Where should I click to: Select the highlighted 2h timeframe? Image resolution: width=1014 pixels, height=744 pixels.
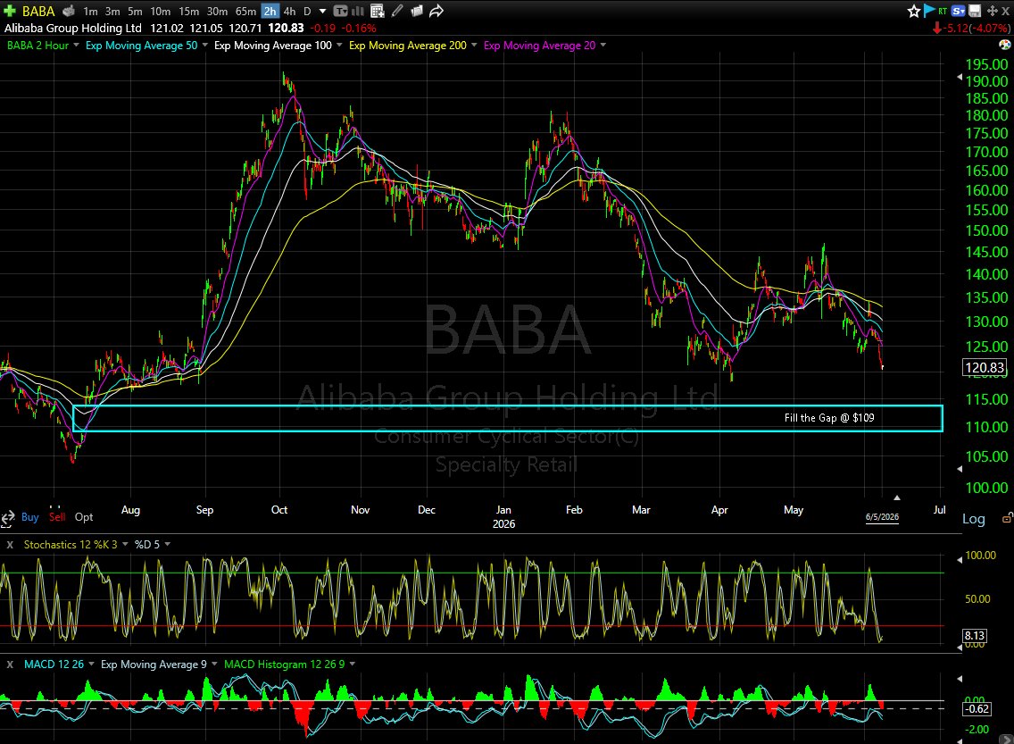[270, 11]
